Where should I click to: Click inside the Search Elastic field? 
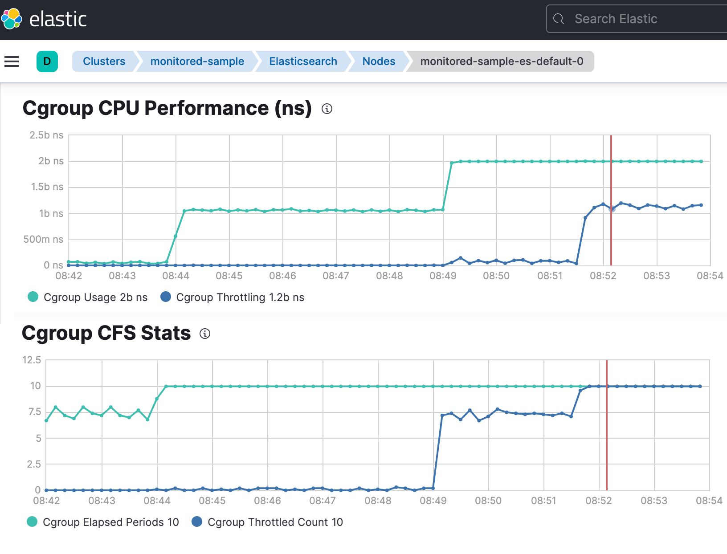tap(624, 19)
